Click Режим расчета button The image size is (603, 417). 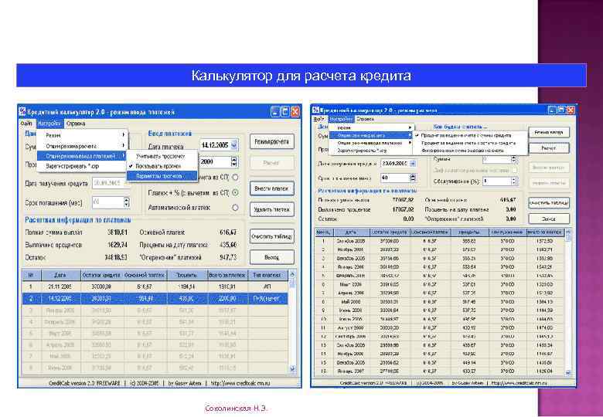pyautogui.click(x=271, y=141)
